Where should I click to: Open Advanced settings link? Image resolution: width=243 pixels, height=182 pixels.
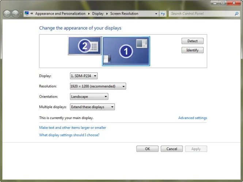(x=193, y=118)
